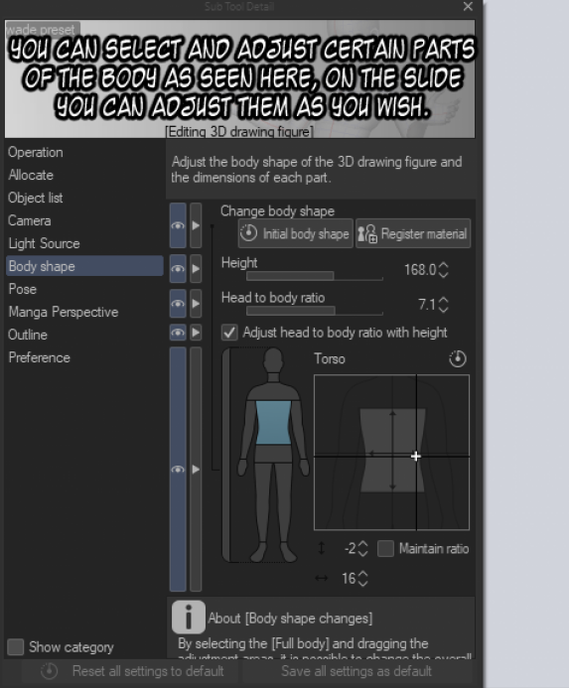Screen dimensions: 569x688
Task: Click Register material button
Action: click(413, 233)
